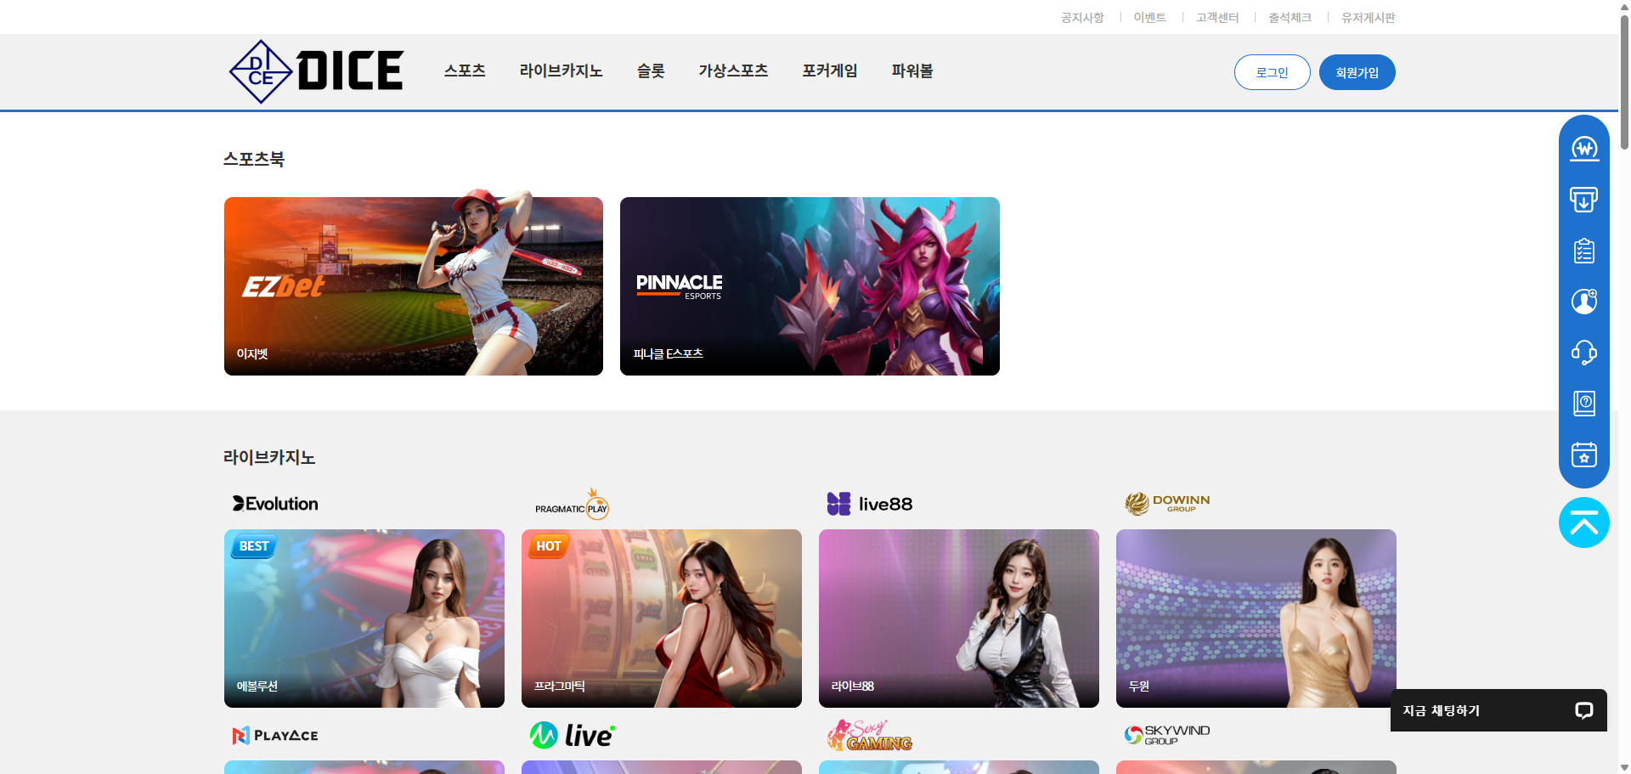The height and width of the screenshot is (774, 1631).
Task: Open the 포커게임 menu
Action: point(830,71)
